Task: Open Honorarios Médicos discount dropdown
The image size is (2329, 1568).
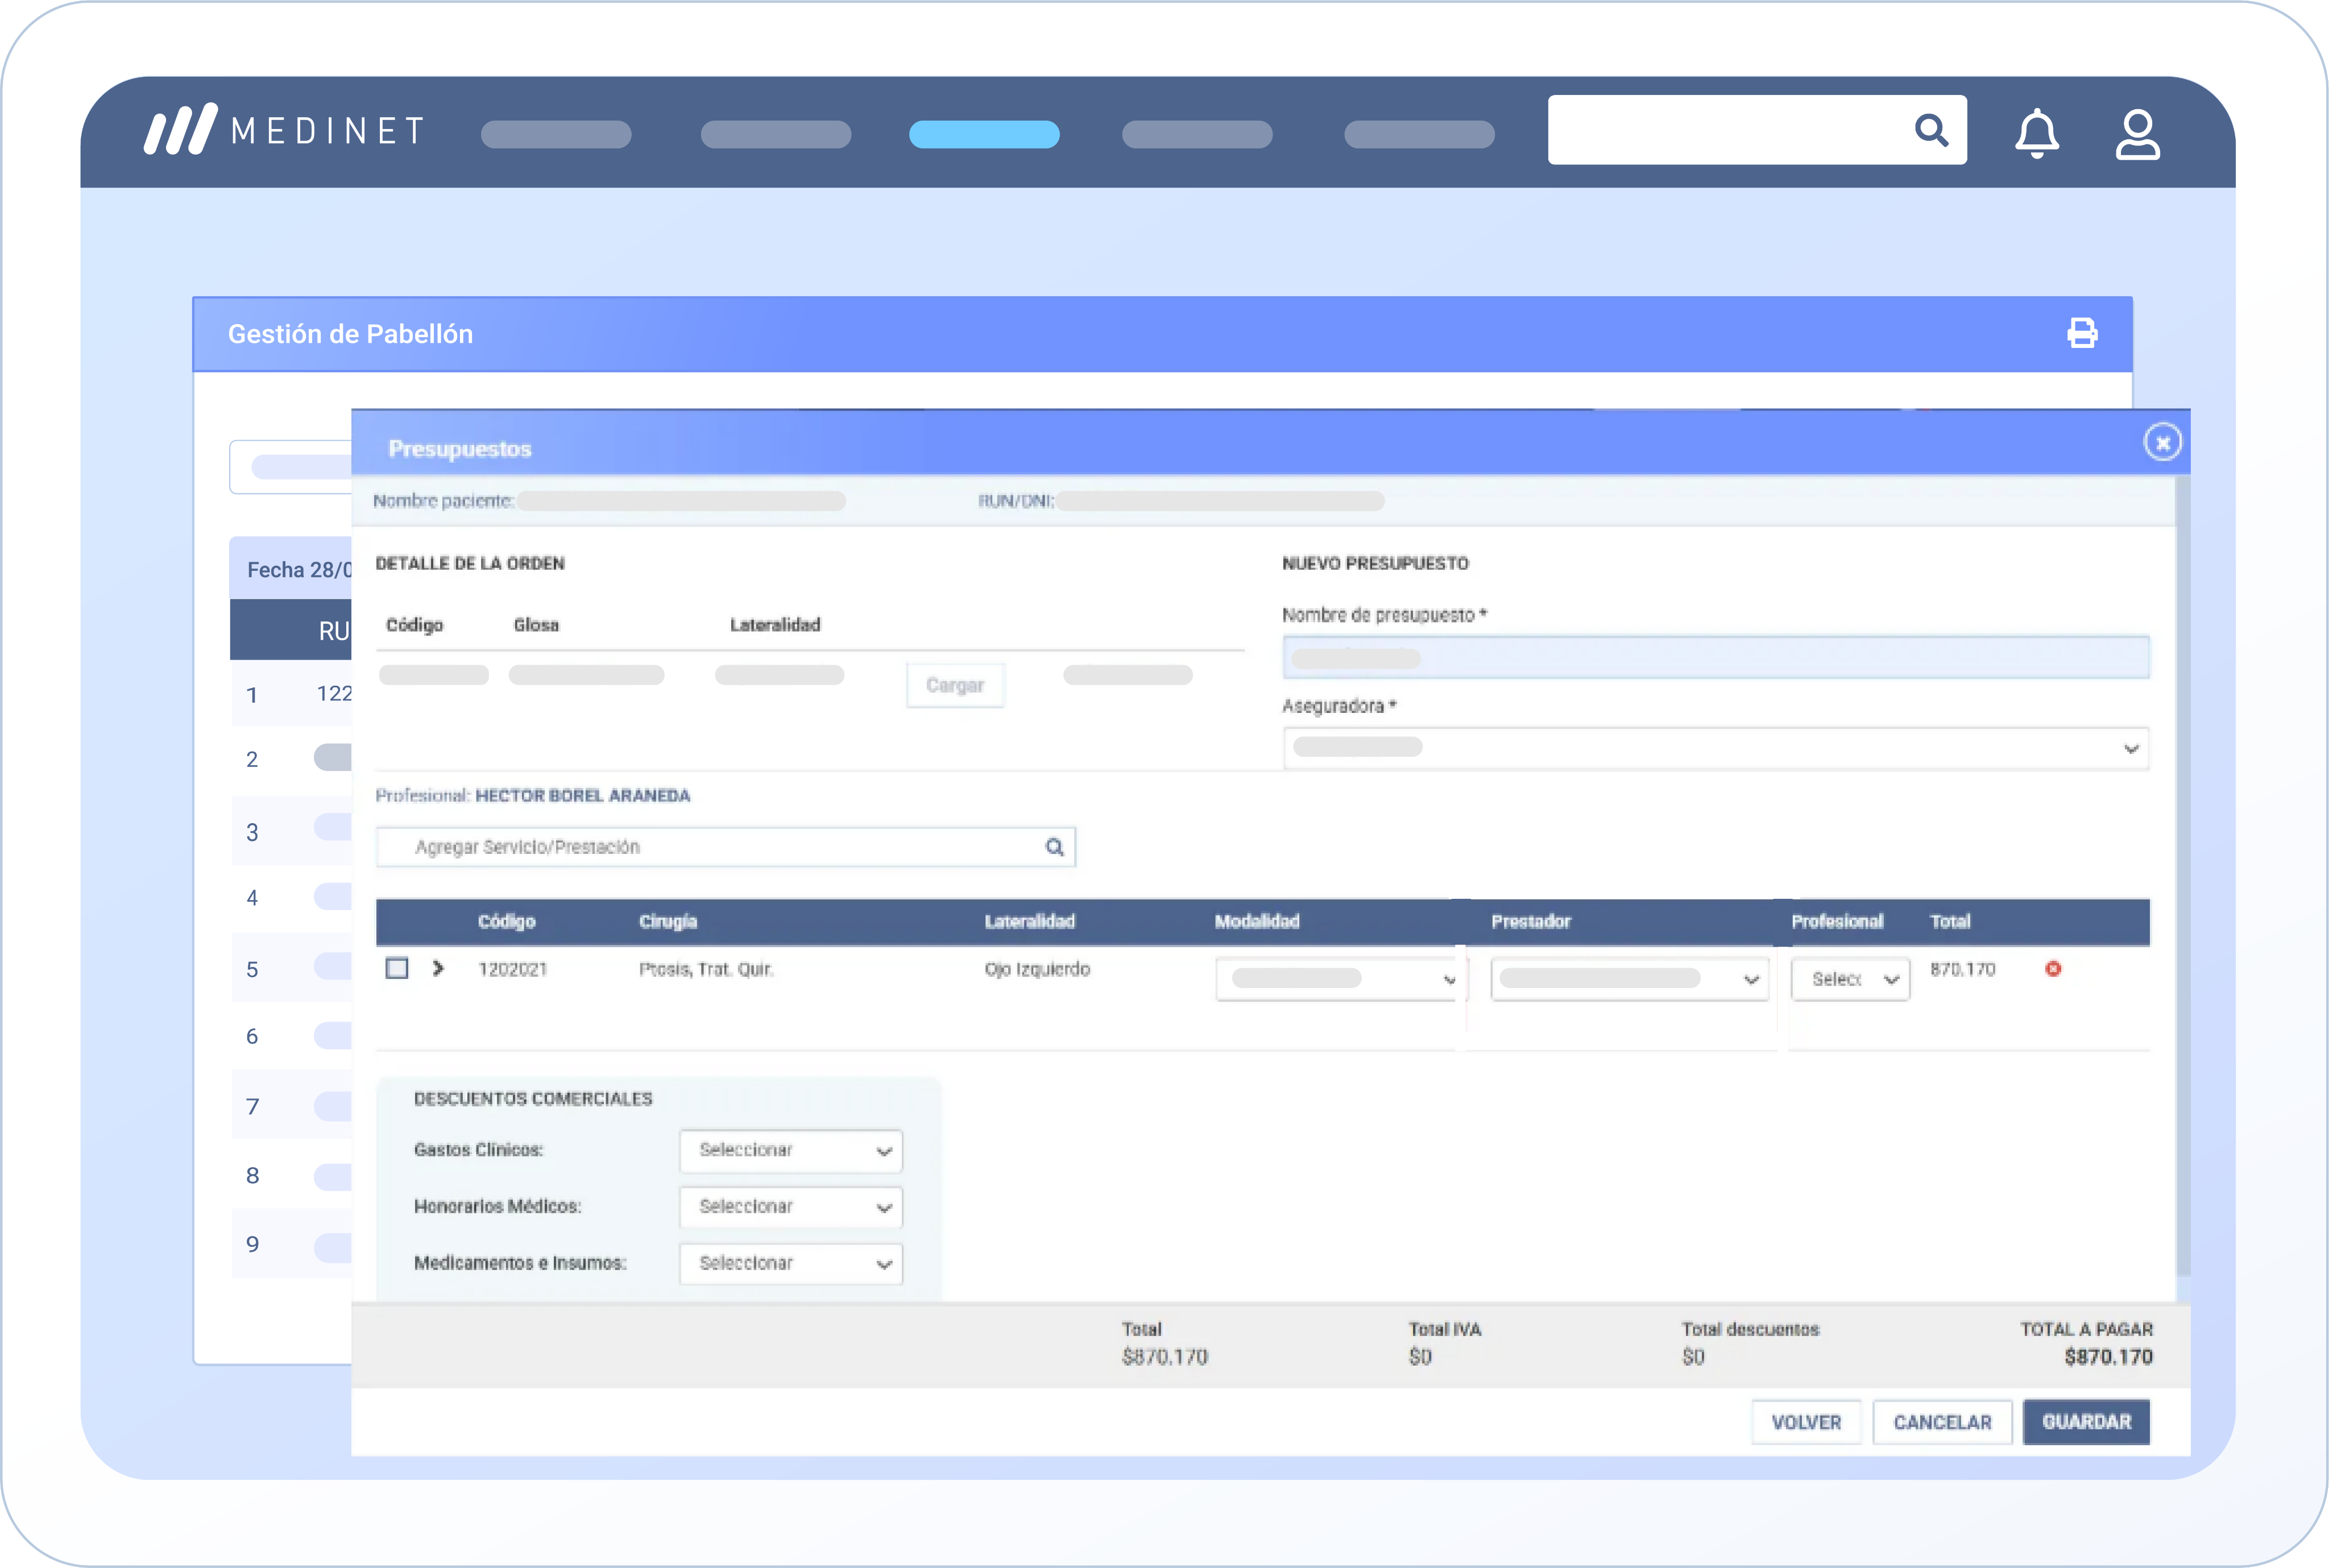Action: (x=791, y=1207)
